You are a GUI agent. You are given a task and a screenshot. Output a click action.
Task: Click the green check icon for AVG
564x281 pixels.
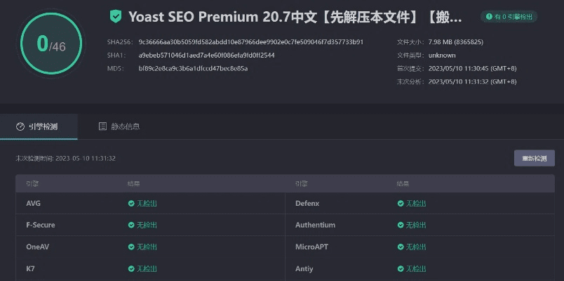click(131, 204)
